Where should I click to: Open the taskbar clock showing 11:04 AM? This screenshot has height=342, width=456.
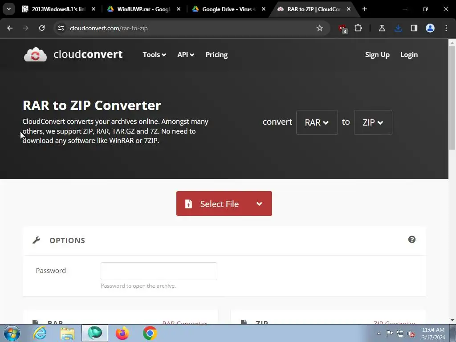pyautogui.click(x=433, y=334)
